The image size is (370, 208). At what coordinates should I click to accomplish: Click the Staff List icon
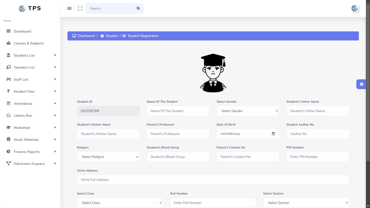point(9,79)
